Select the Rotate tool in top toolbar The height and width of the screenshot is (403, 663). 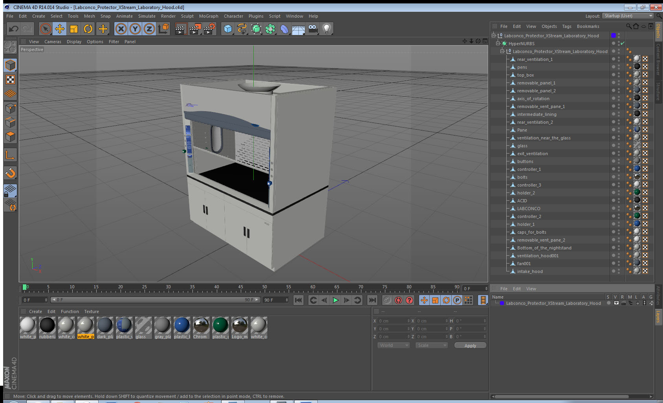[88, 29]
